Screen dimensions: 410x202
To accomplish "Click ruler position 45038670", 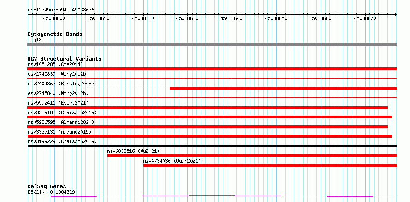I will tap(365, 18).
